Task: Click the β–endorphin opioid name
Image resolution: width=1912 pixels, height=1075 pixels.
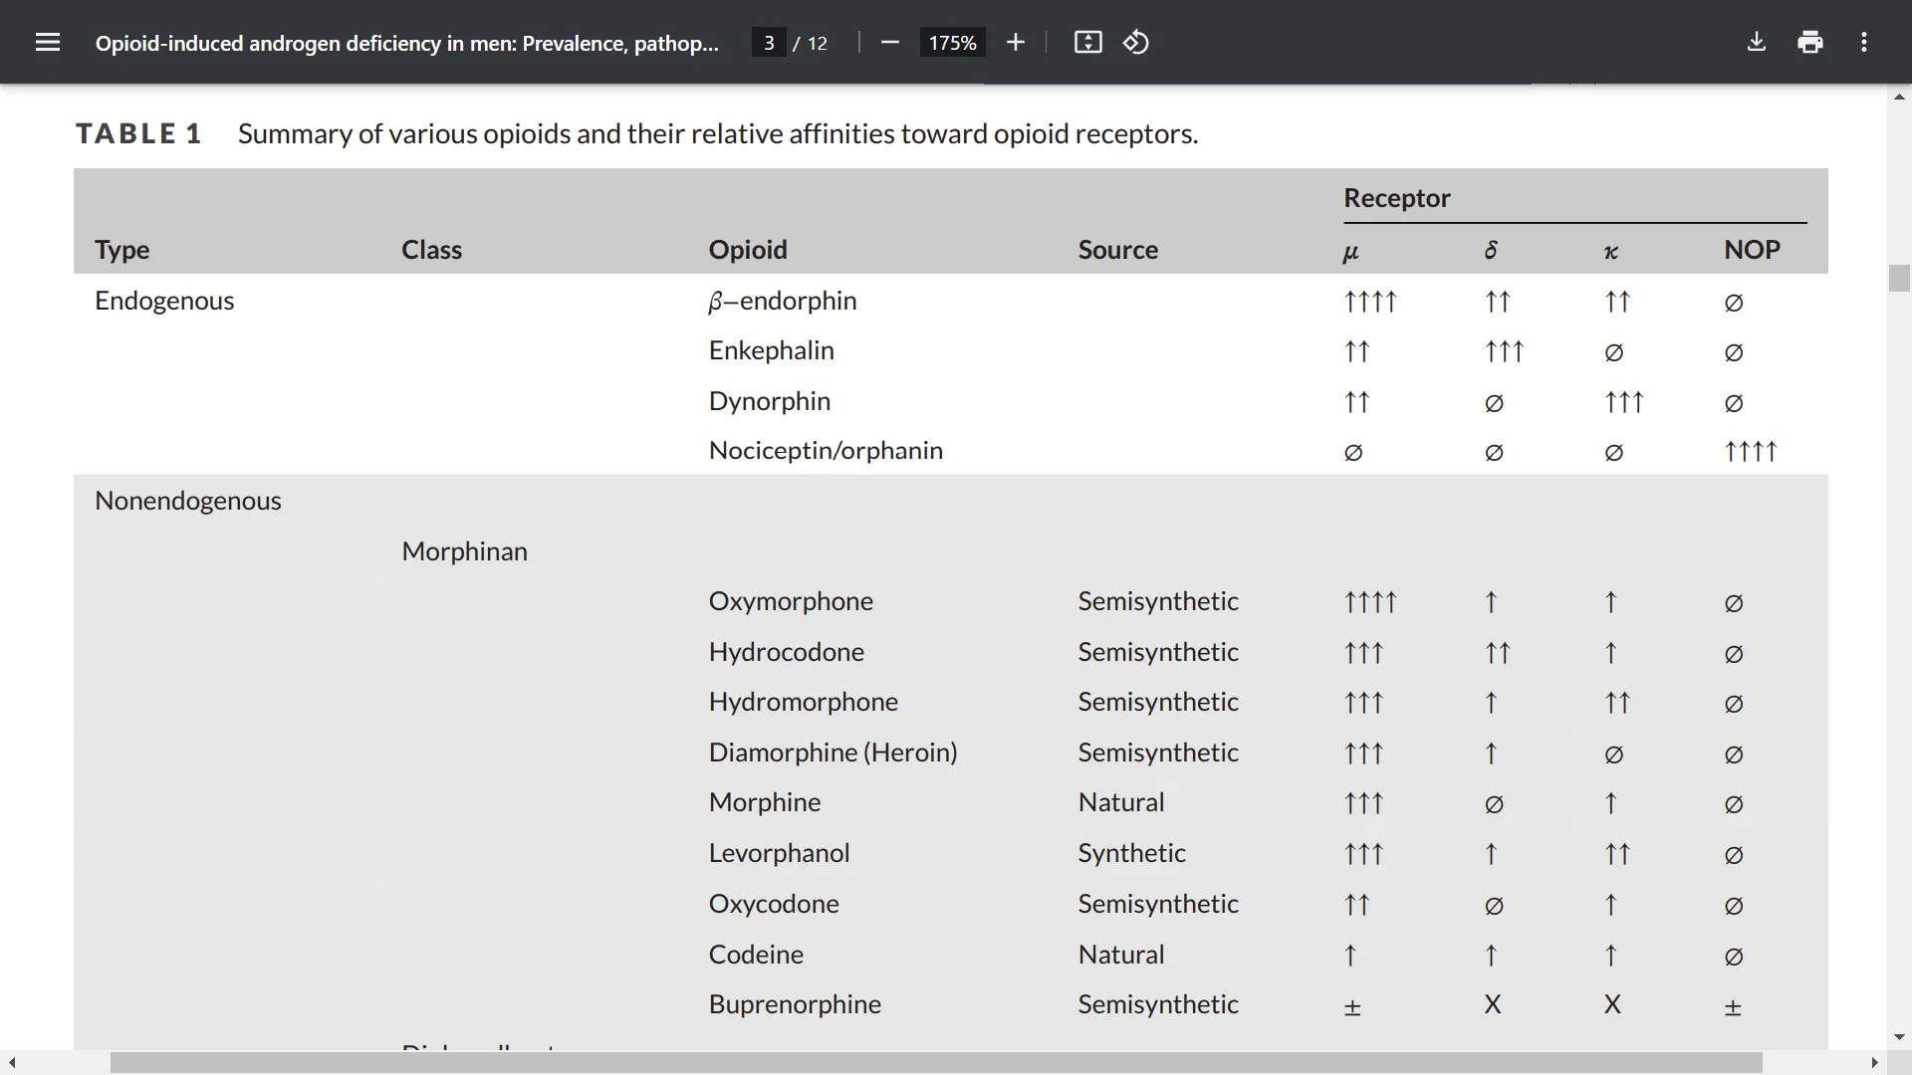Action: tap(783, 301)
